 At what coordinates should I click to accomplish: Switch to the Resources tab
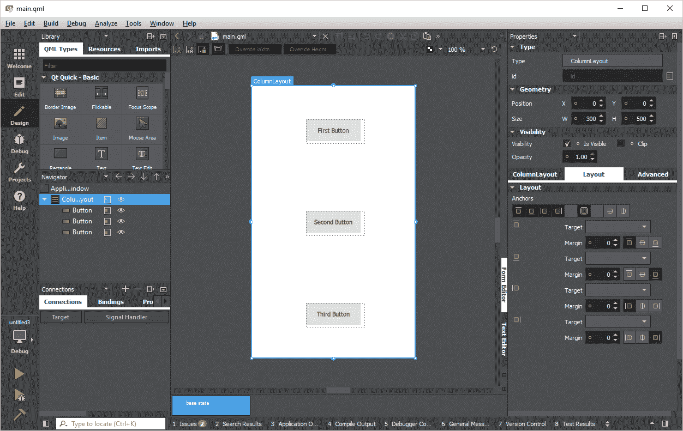click(x=104, y=49)
